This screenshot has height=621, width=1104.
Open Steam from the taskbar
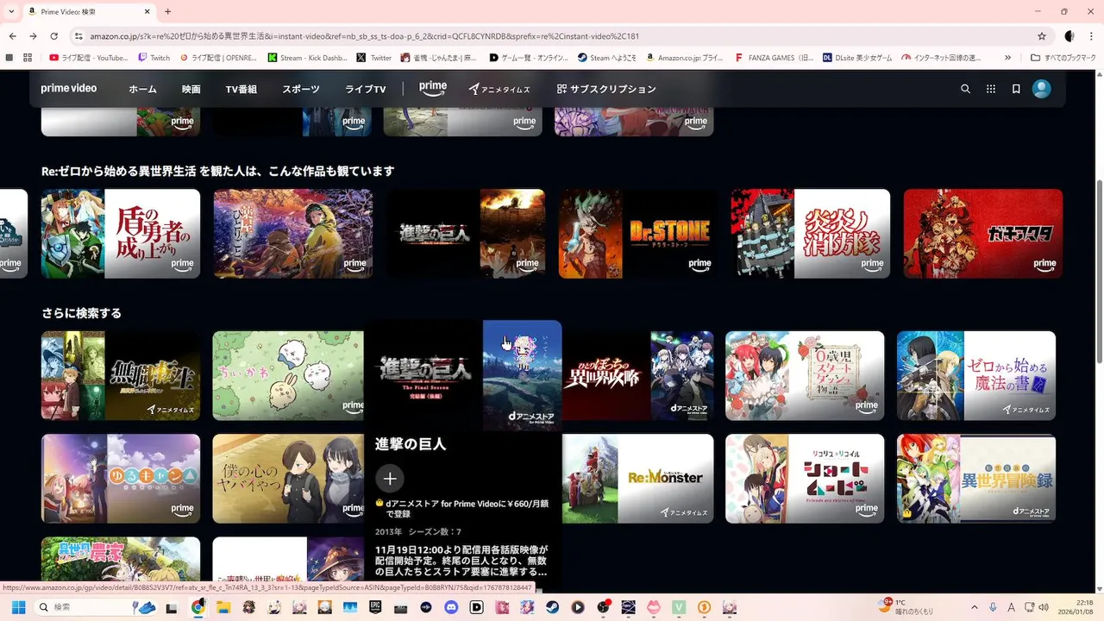[552, 607]
